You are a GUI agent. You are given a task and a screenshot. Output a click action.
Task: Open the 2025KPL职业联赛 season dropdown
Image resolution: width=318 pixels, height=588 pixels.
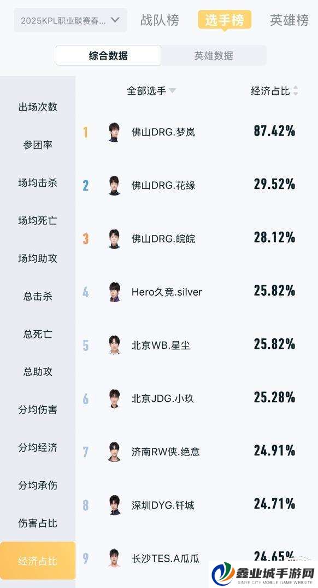pyautogui.click(x=70, y=20)
